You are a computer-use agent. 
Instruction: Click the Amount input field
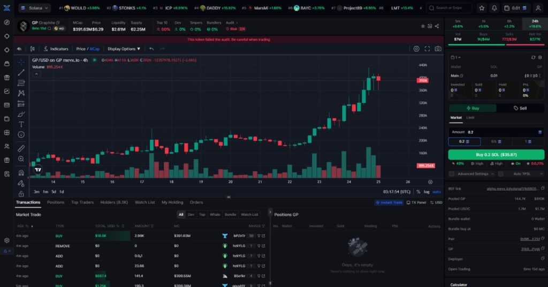(x=496, y=132)
